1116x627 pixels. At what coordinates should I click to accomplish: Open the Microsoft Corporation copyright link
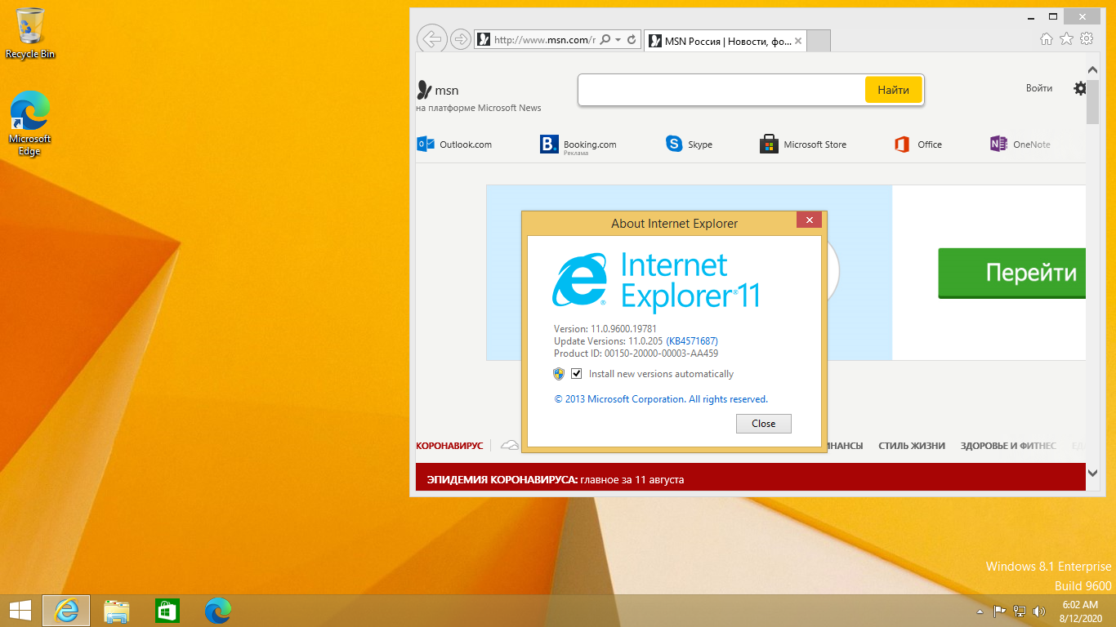click(661, 399)
